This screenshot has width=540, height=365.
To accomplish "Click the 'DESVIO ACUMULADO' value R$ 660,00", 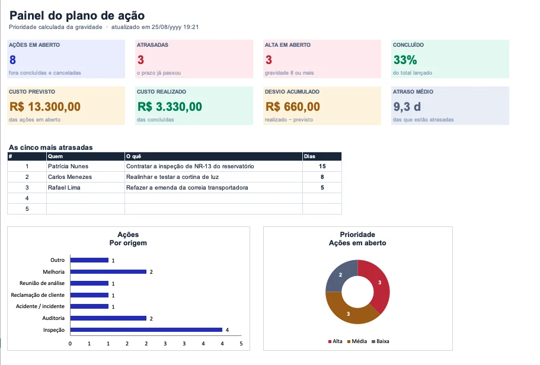I will [293, 107].
